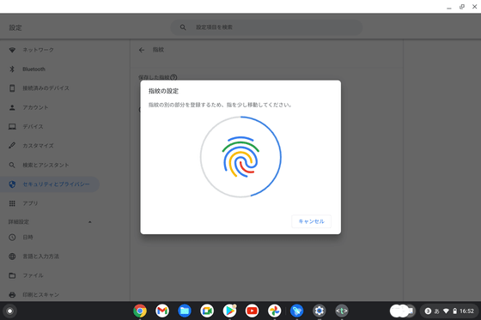Click the pen icon next to カスタマイズ
The height and width of the screenshot is (320, 481).
point(12,146)
